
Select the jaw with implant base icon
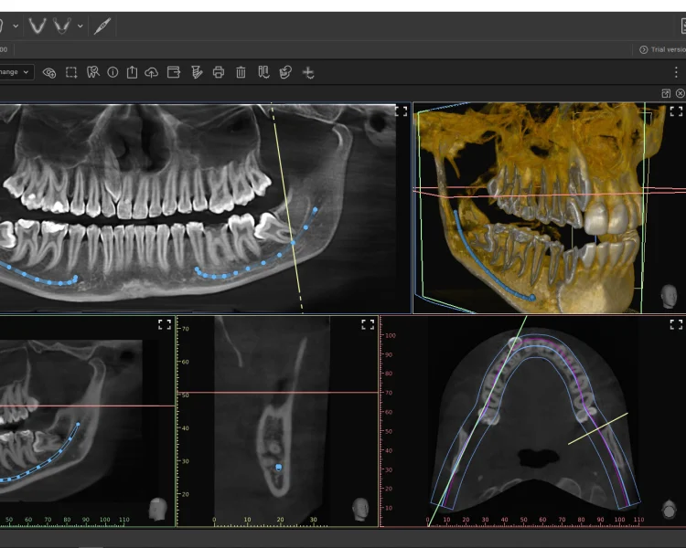coord(62,26)
